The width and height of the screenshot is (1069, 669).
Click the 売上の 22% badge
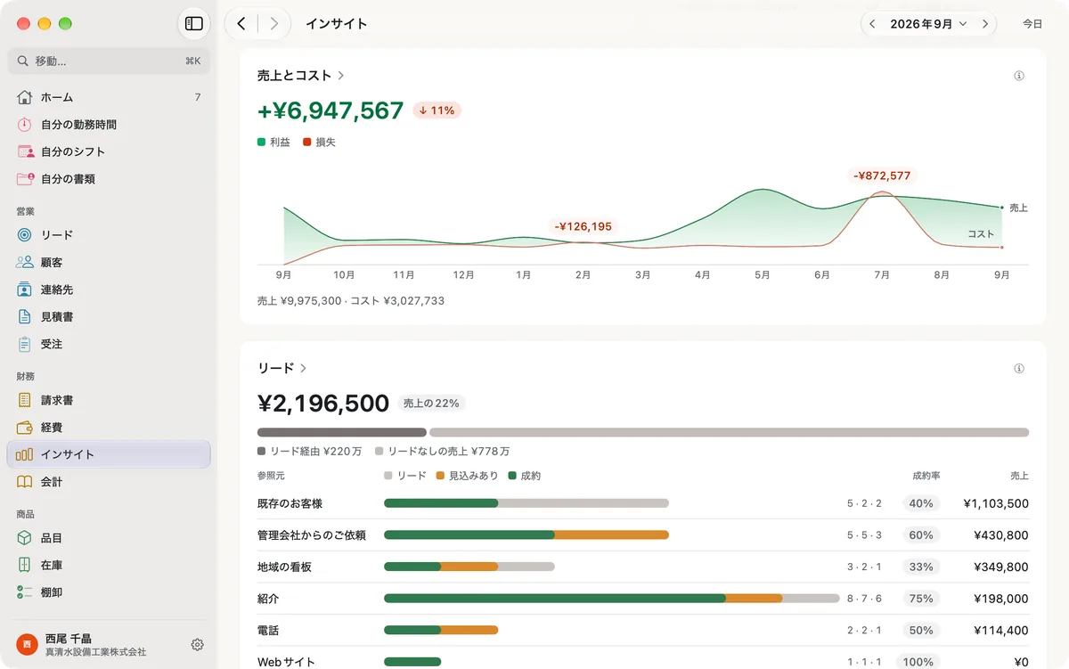click(x=431, y=403)
